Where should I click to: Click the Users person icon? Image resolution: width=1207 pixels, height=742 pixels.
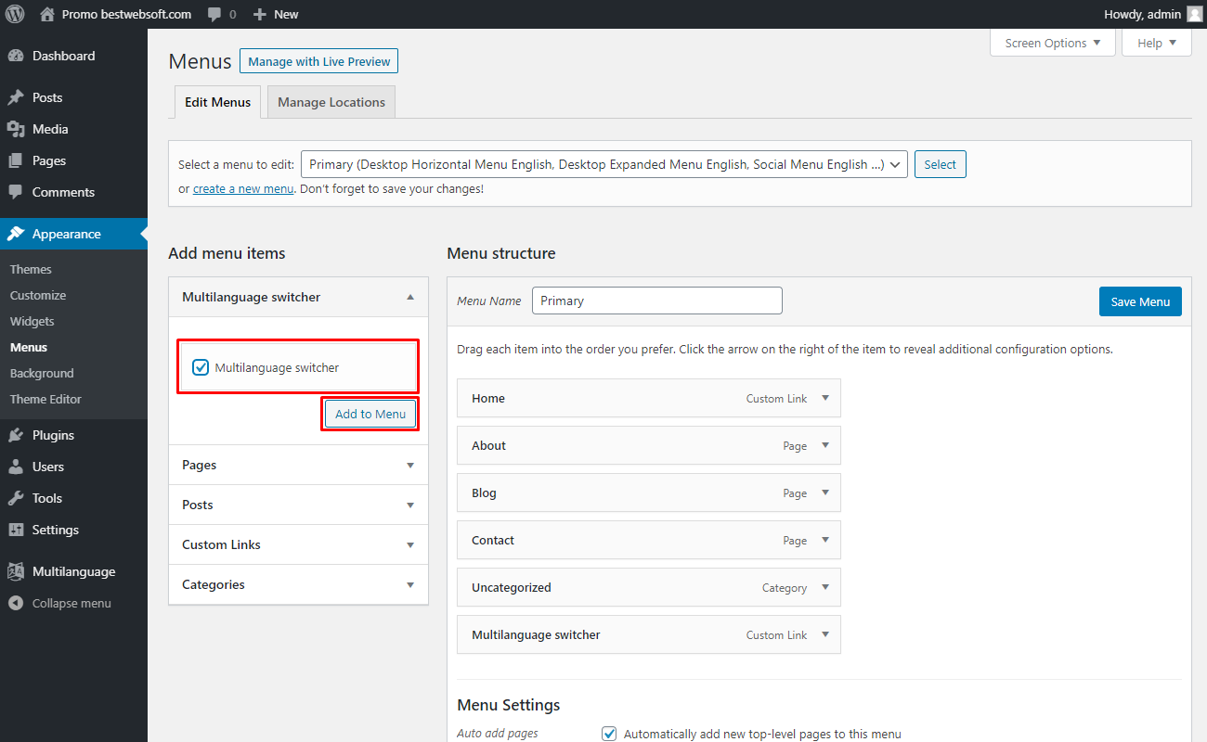tap(16, 467)
